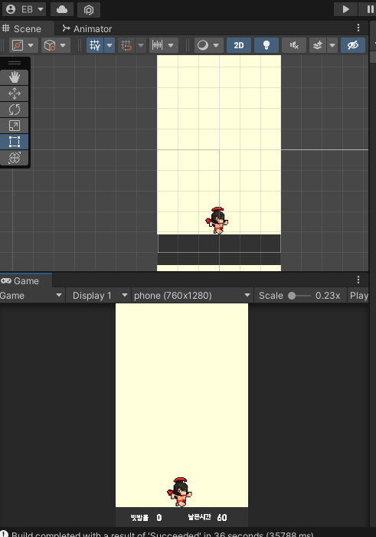Switch to the Animator tab
Screen dimensions: 376x537
(87, 29)
